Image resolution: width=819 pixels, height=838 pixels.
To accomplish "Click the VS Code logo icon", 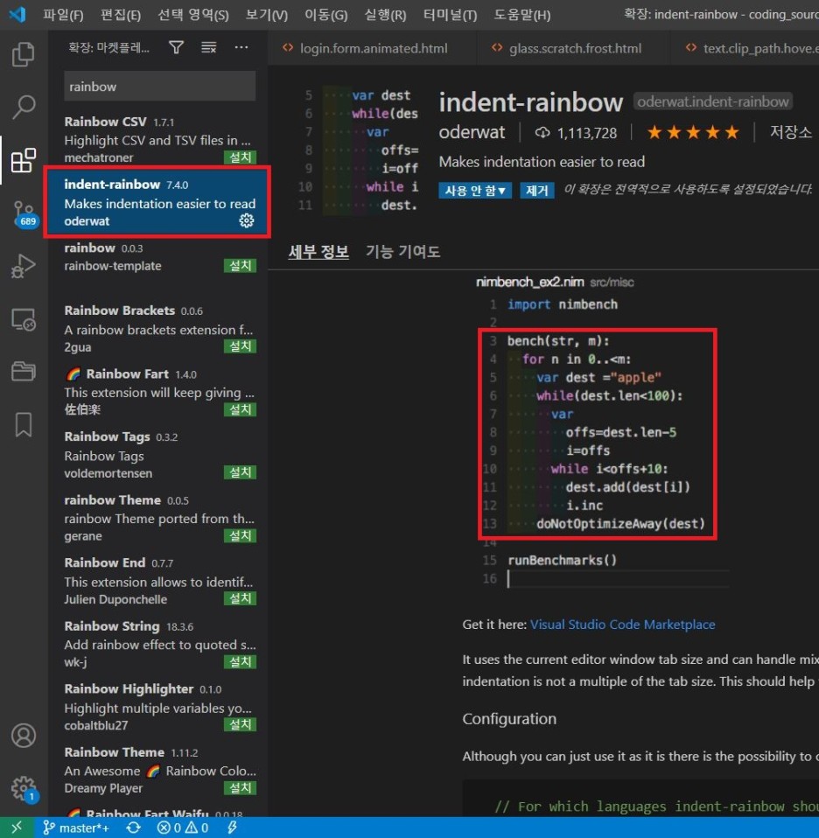I will click(17, 14).
